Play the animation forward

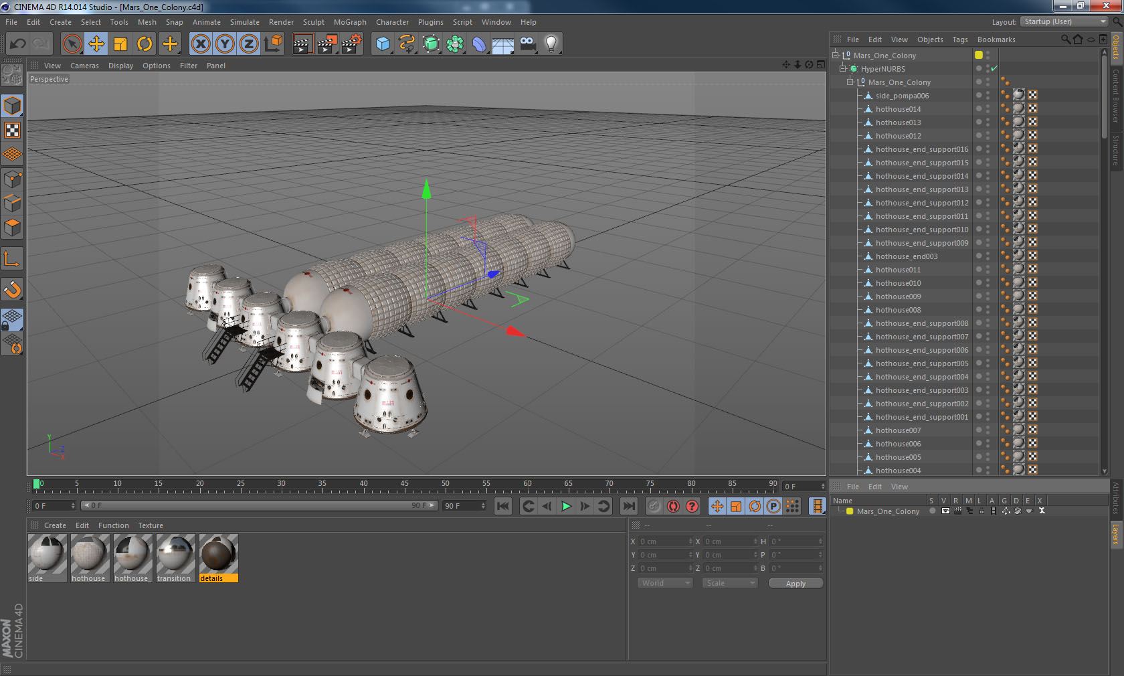[566, 506]
